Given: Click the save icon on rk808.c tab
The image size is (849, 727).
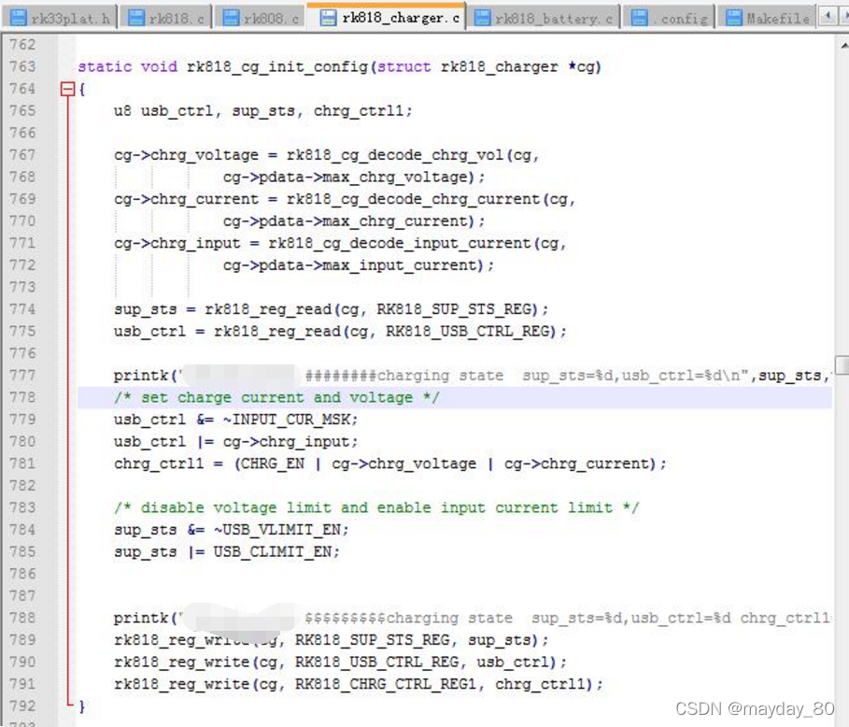Looking at the screenshot, I should [232, 18].
